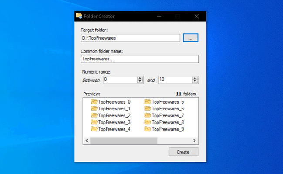Click the Common folder name text field
Viewport: 283px width, 174px height.
pyautogui.click(x=139, y=59)
